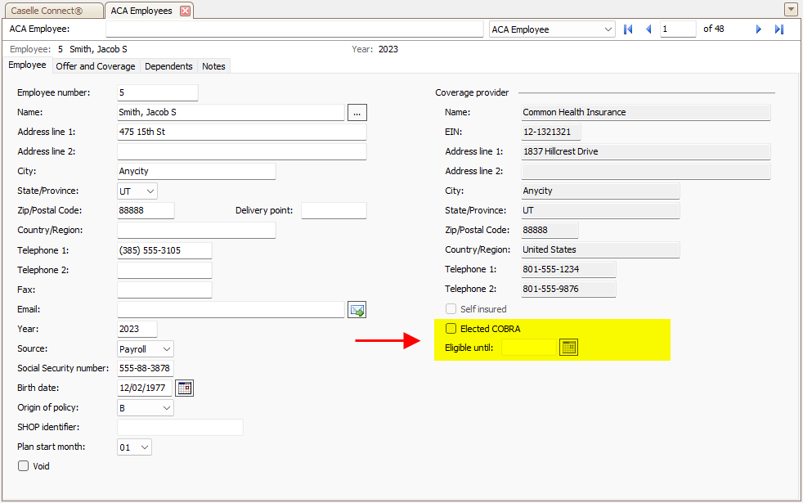Viewport: 803px width, 503px height.
Task: Close the ACA Employees tab
Action: (186, 11)
